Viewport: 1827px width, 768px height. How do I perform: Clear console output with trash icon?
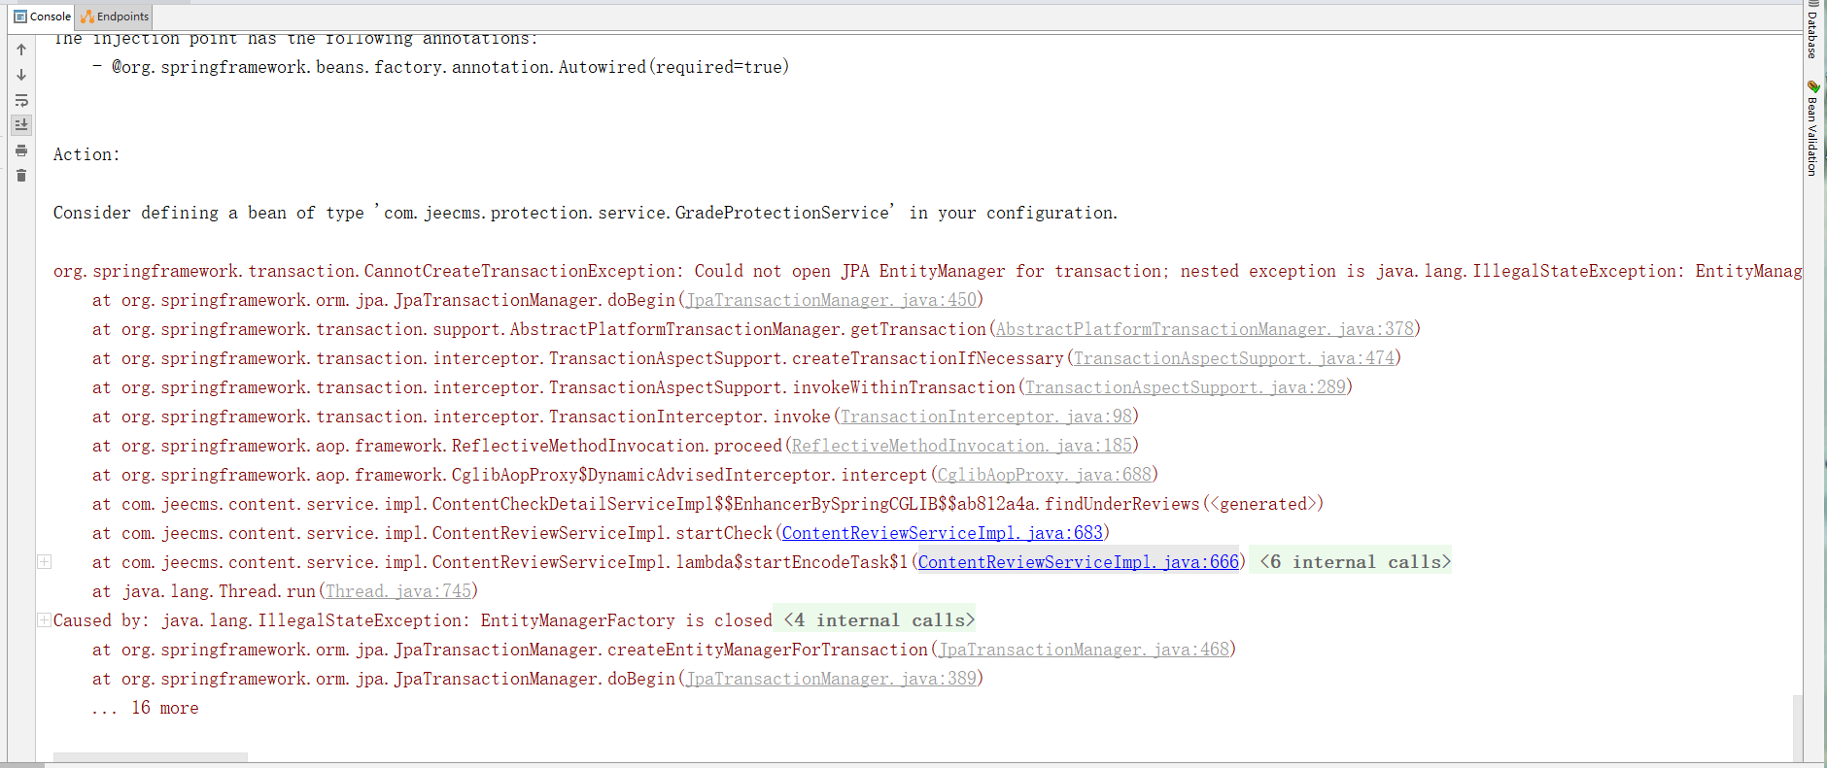21,176
